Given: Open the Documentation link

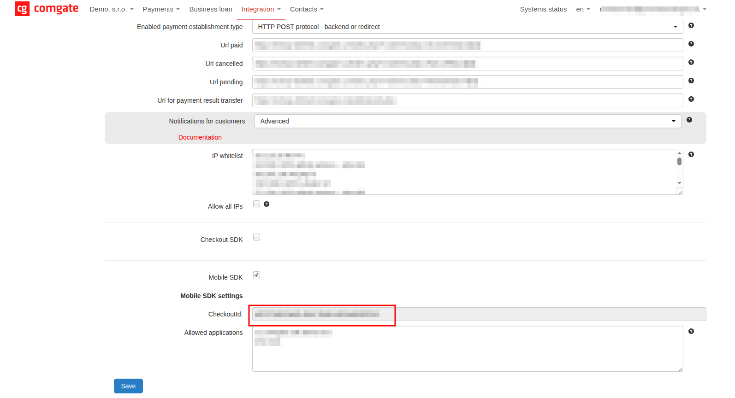Looking at the screenshot, I should (200, 137).
